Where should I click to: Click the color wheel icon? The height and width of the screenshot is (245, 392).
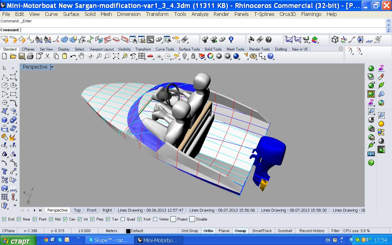(x=210, y=56)
